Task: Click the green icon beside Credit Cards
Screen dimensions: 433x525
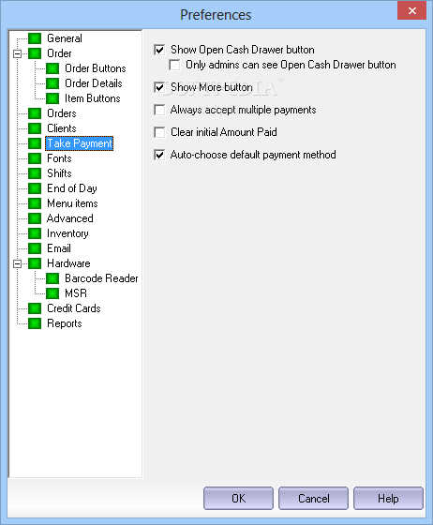Action: pyautogui.click(x=35, y=308)
